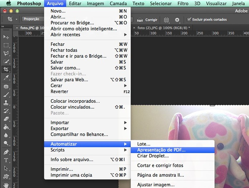Select the Custom Shape tool

coord(6,176)
